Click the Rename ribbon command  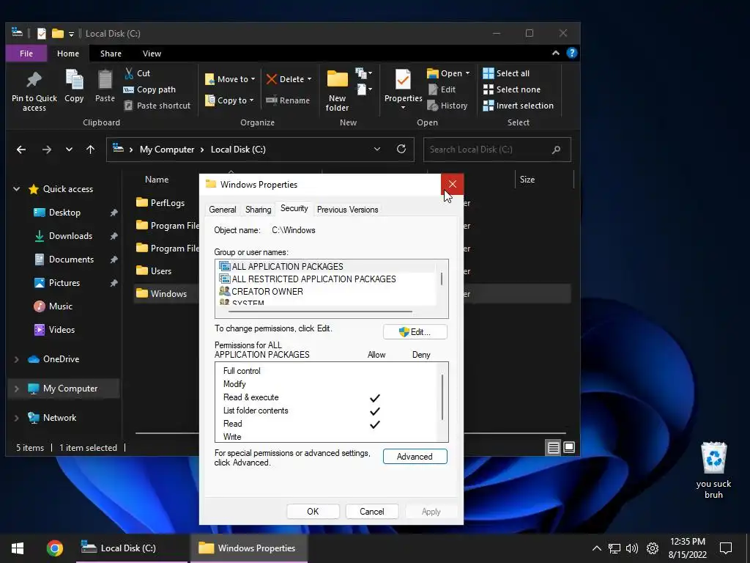288,100
